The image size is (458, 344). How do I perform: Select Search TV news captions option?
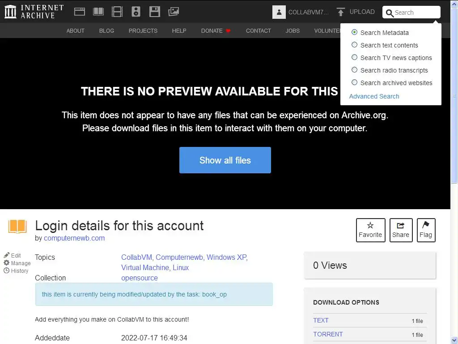coord(354,57)
